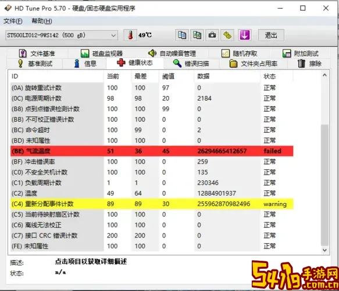This screenshot has height=291, width=339.
Task: Open the drive selection dropdown ST500LT012
Action: pos(62,36)
